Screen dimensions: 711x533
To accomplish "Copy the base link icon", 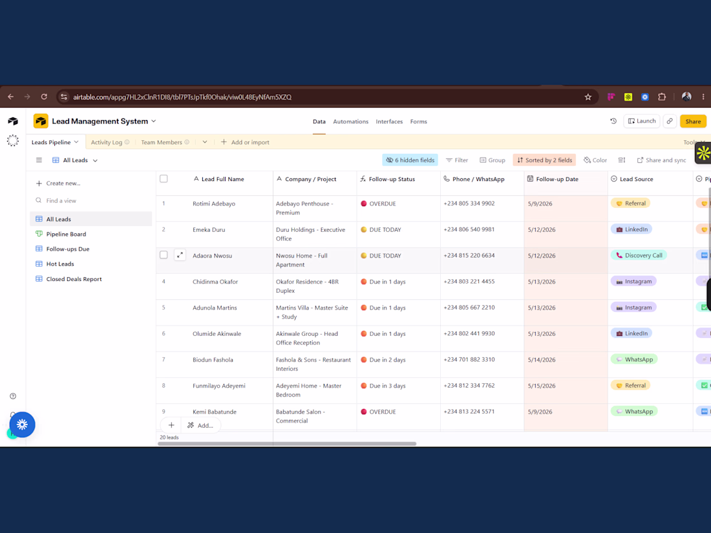I will tap(670, 121).
